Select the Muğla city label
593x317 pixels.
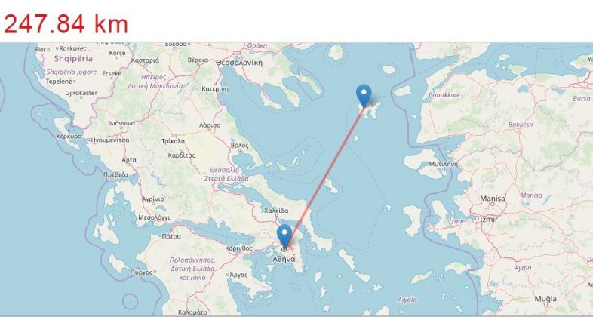point(545,299)
